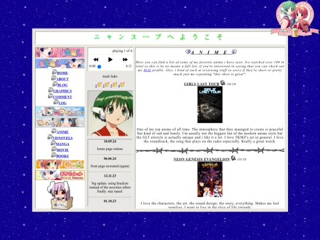The height and width of the screenshot is (240, 320).
Task: Navigate to MOVIE section
Action: (62, 150)
